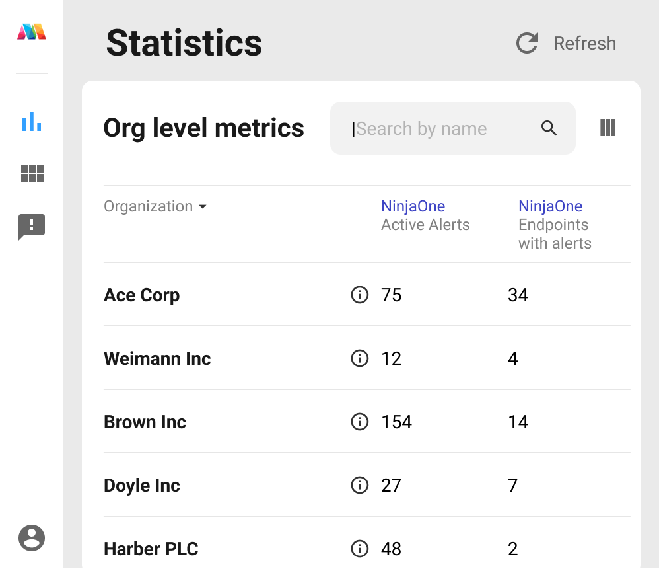Select the Brown Inc organization name
The width and height of the screenshot is (659, 575).
point(145,422)
